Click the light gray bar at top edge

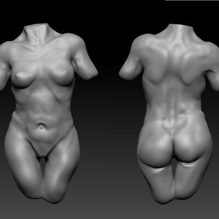pos(192,1)
